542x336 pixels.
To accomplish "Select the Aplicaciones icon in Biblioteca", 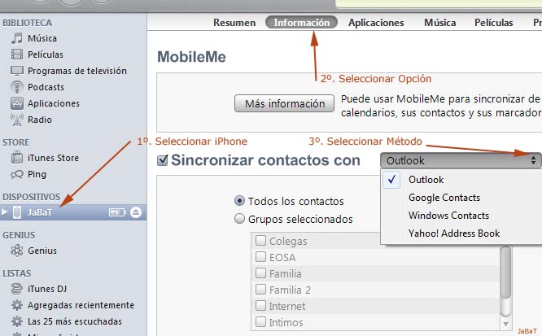I will pyautogui.click(x=17, y=103).
